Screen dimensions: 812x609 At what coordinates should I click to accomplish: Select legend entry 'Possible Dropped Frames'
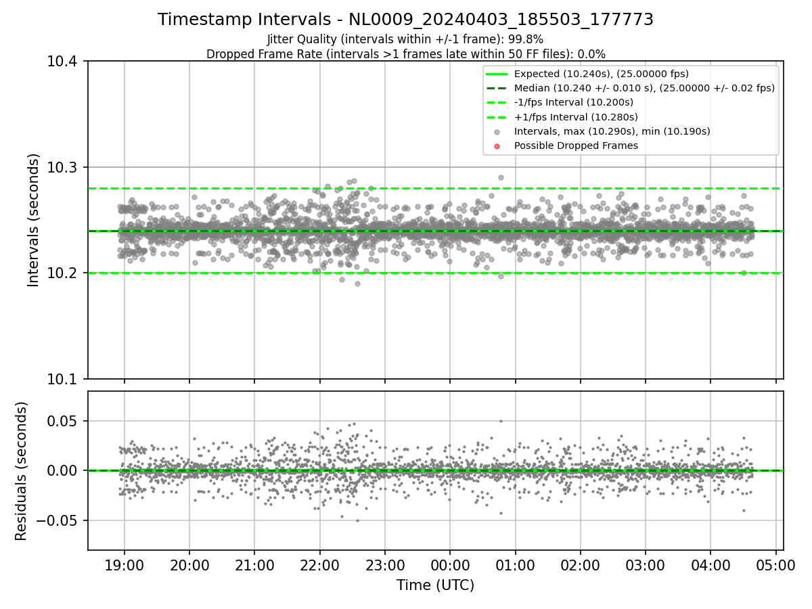[x=576, y=145]
